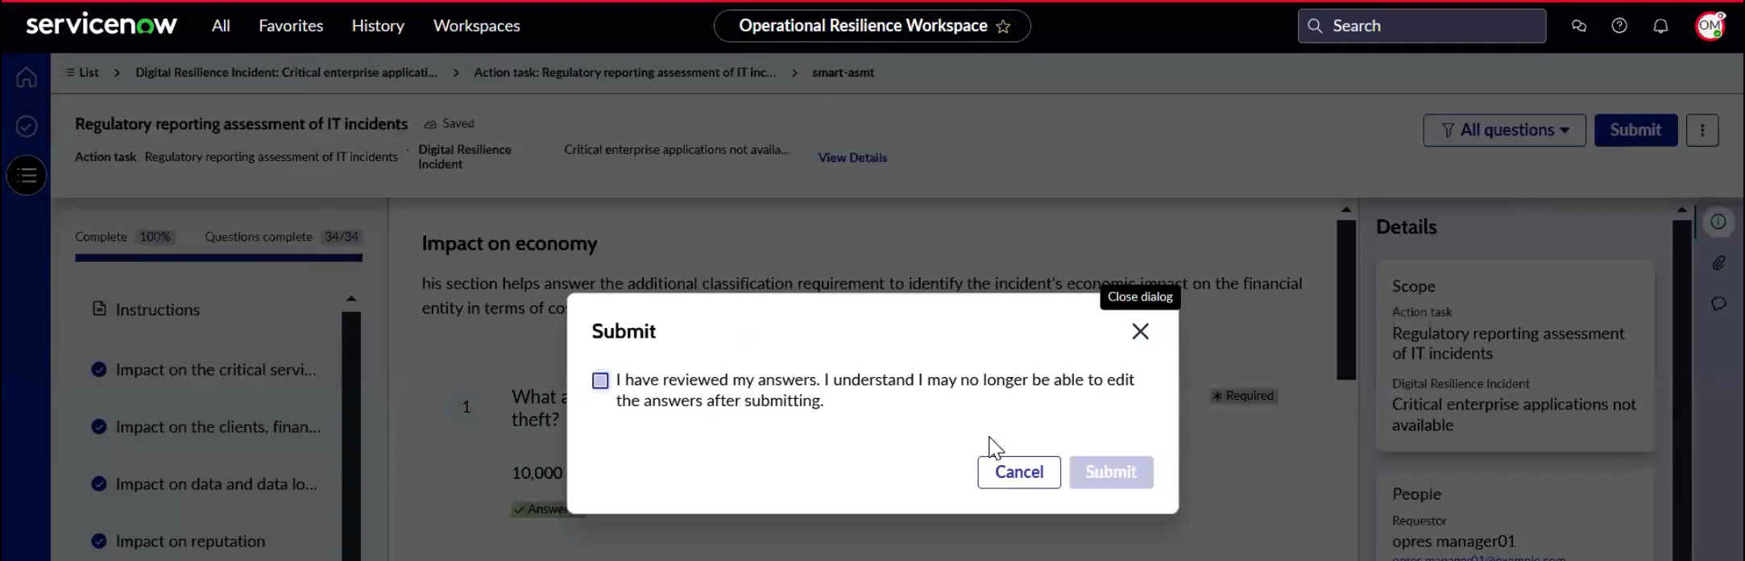Click the 'opres manager01' requestor name
1745x561 pixels.
(1453, 541)
